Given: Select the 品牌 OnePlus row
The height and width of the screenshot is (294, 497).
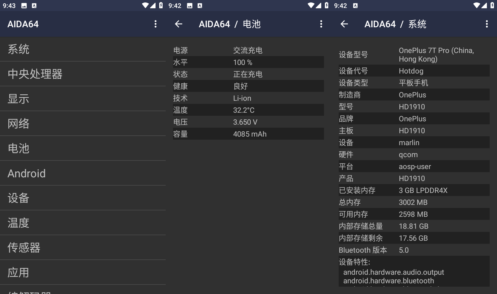Looking at the screenshot, I should coord(414,119).
